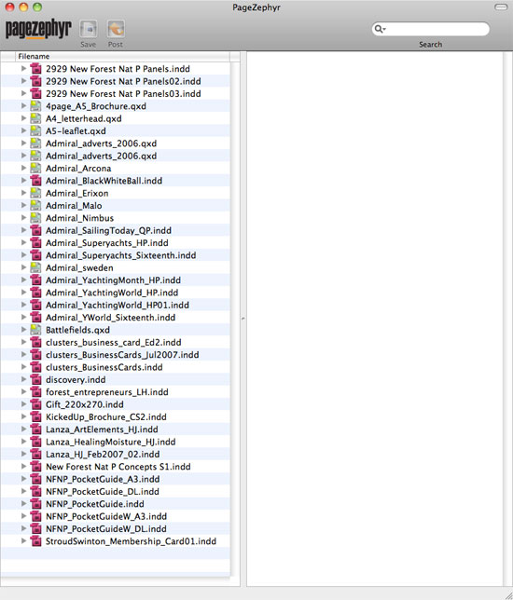Select the A4_letterhead.qxd filename

[84, 118]
